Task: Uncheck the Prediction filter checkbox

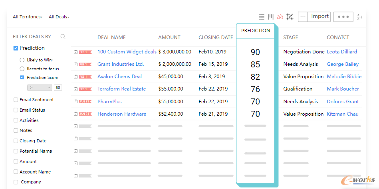Action: 16,48
